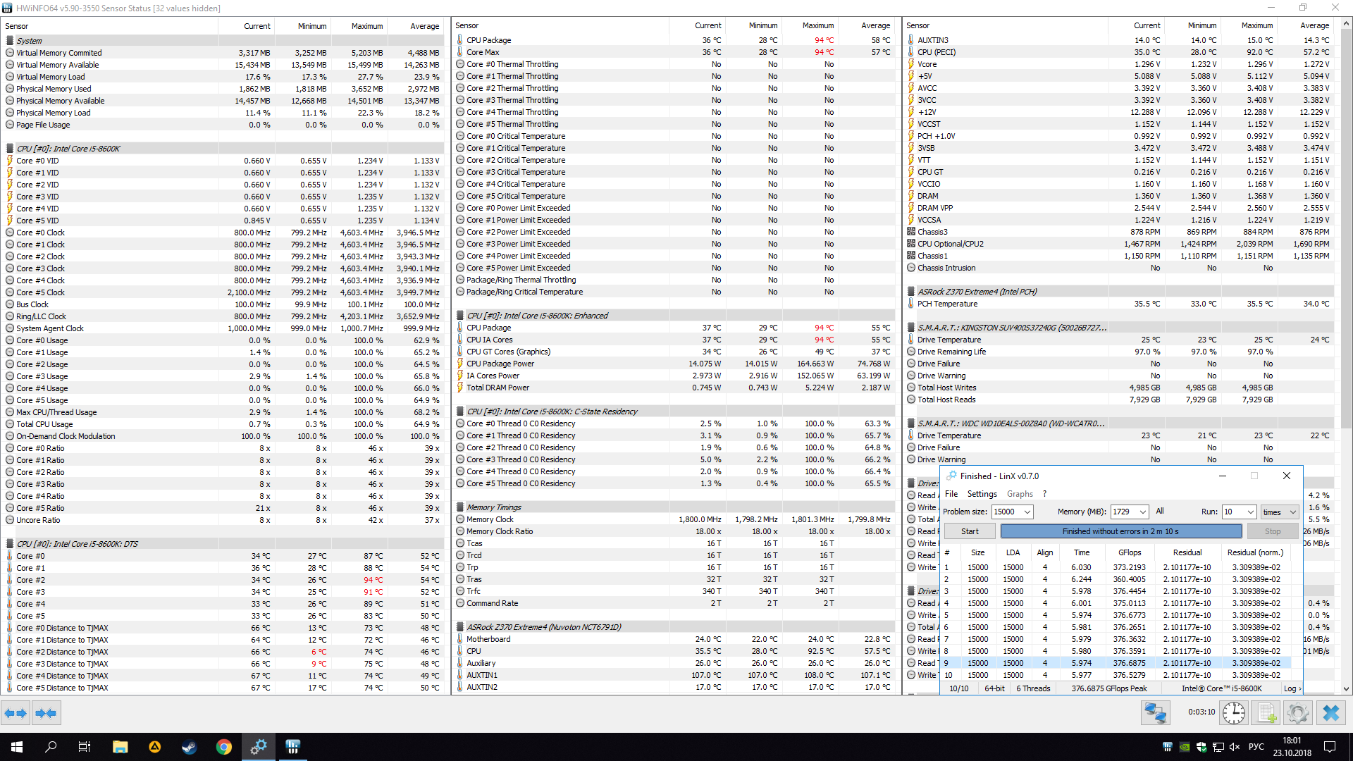The width and height of the screenshot is (1353, 761).
Task: Open the Problem size dropdown
Action: pos(1027,512)
